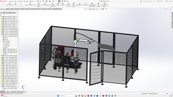Take Snapshot of the assembly

point(98,5)
